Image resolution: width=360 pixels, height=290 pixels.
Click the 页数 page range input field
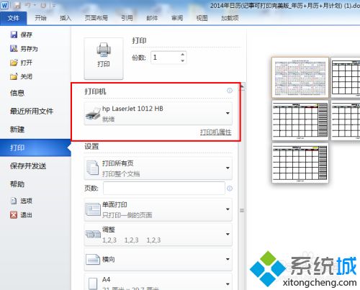click(164, 188)
